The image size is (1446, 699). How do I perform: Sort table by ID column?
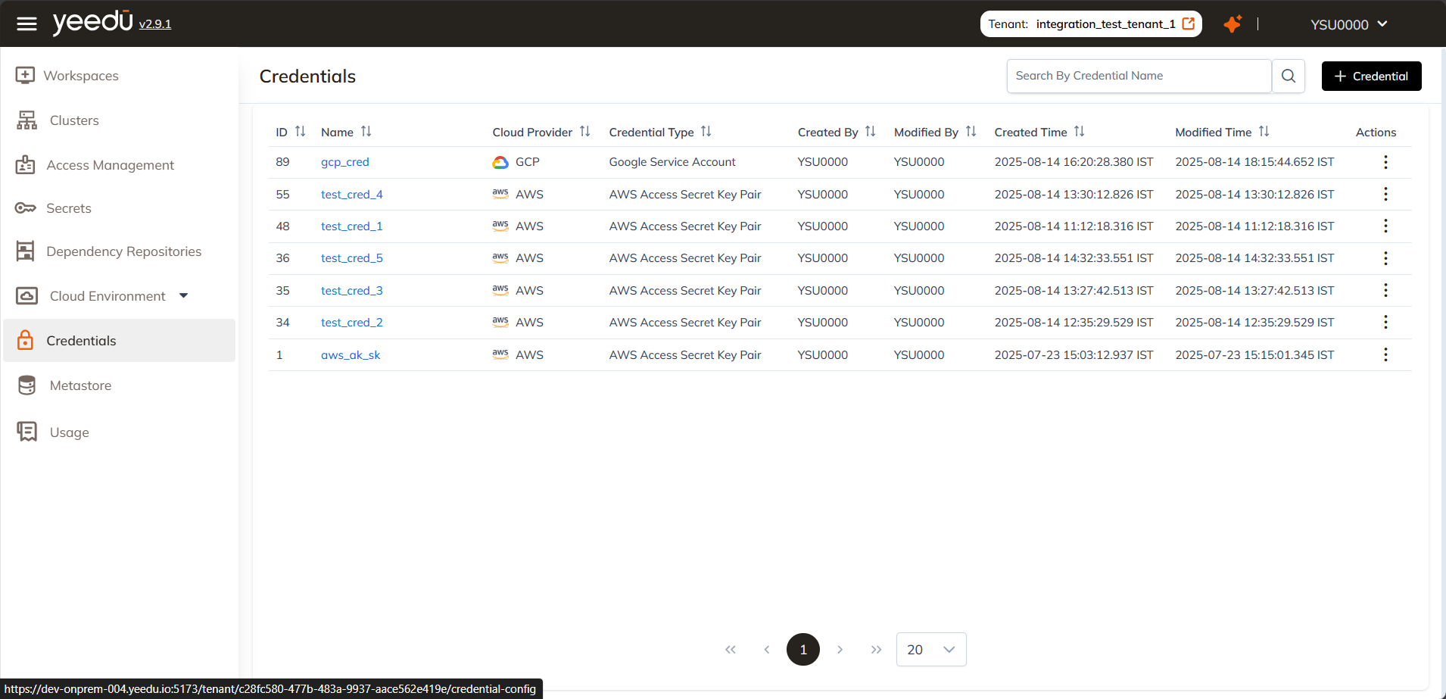point(300,132)
